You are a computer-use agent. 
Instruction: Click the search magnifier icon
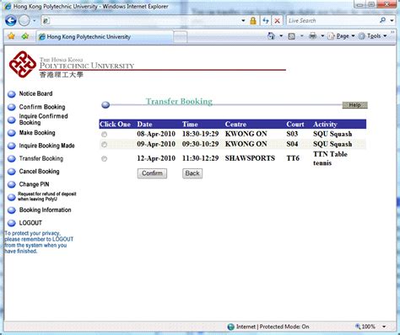coord(383,20)
